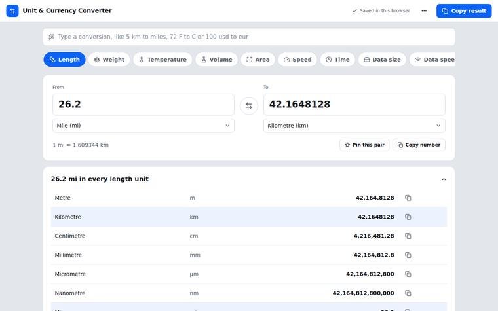
Task: Collapse the every length unit panel
Action: coord(444,179)
